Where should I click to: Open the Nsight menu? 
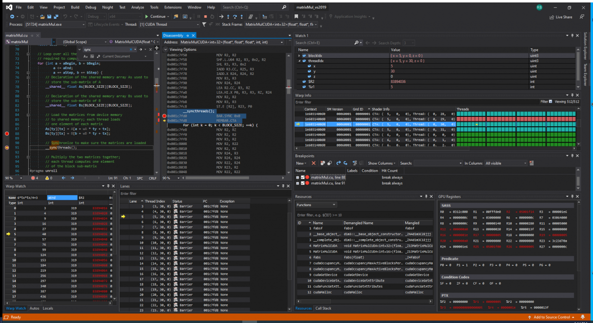(108, 7)
